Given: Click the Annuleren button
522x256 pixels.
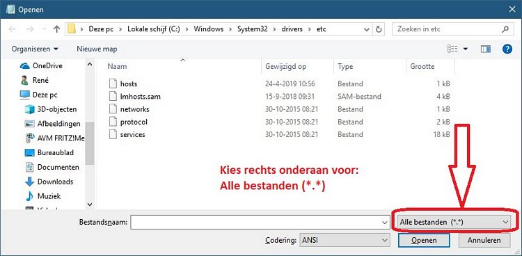Looking at the screenshot, I should pos(484,240).
